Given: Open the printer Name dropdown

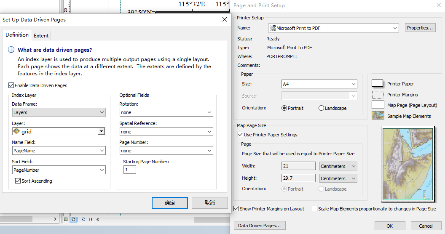Looking at the screenshot, I should 333,28.
